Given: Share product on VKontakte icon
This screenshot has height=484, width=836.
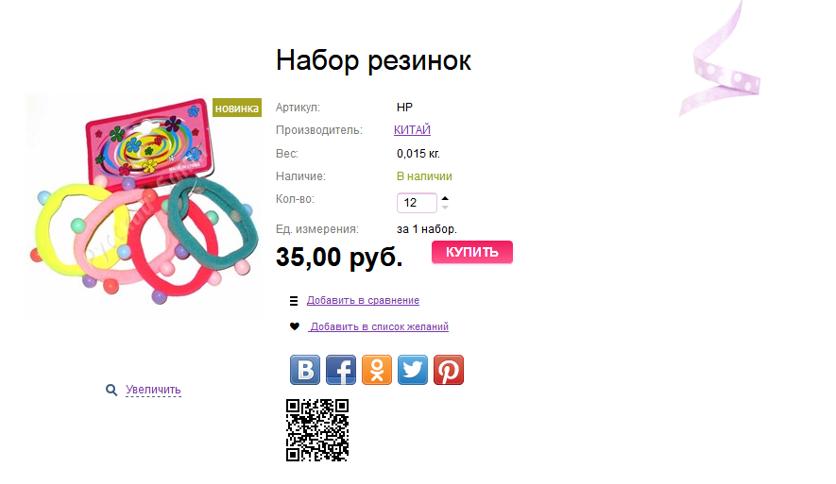Looking at the screenshot, I should pyautogui.click(x=305, y=370).
